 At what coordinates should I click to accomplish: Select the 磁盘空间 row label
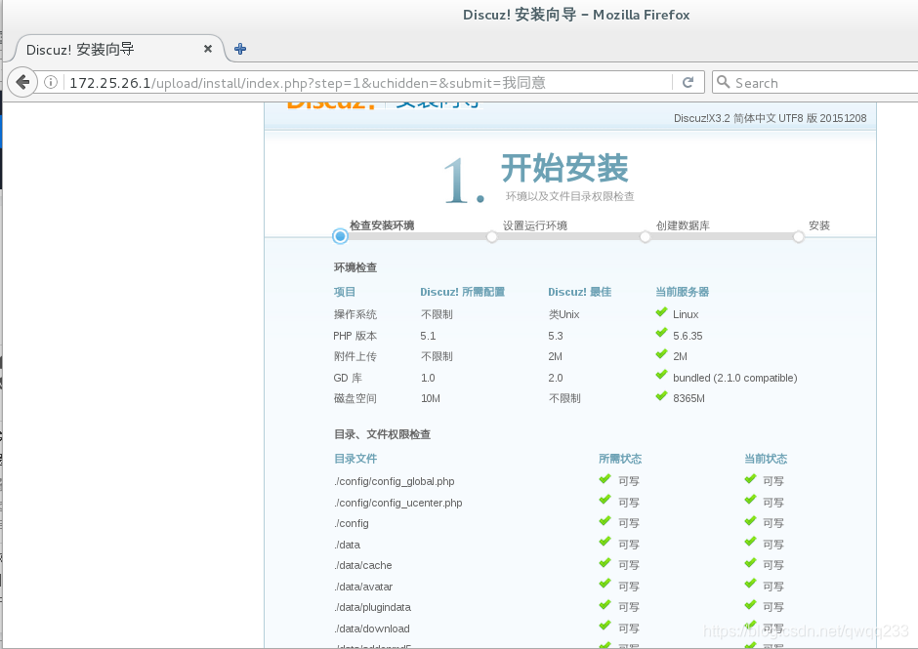[355, 398]
